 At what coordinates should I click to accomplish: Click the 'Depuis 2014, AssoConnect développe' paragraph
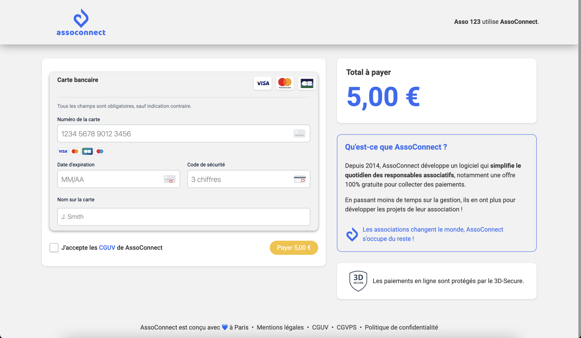point(433,175)
